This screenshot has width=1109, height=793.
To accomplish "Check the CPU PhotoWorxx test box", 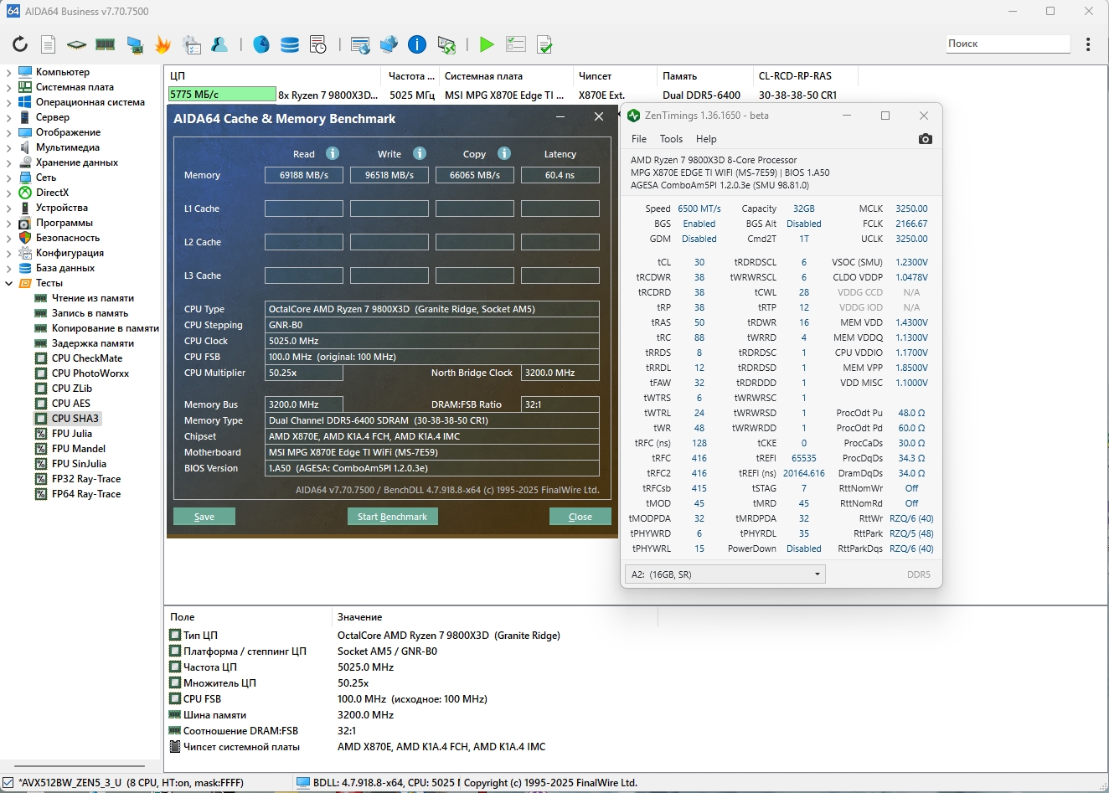I will pyautogui.click(x=41, y=373).
